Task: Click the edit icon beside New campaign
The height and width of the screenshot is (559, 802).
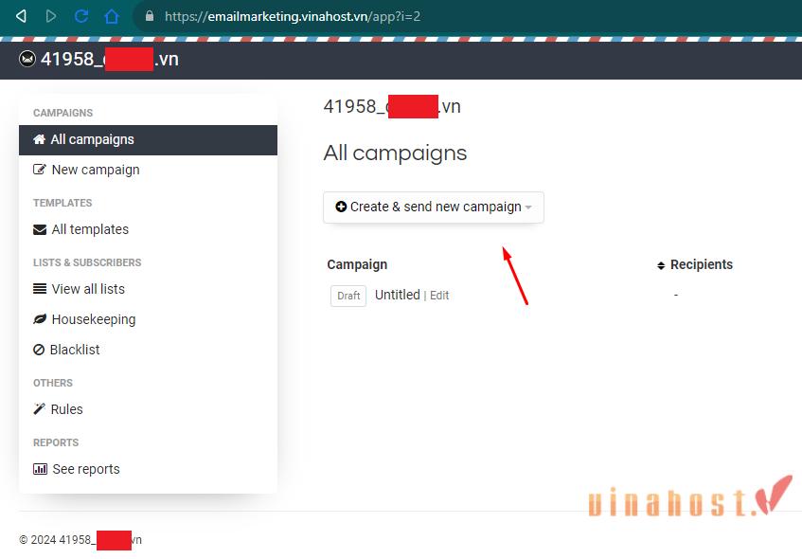Action: pos(40,170)
